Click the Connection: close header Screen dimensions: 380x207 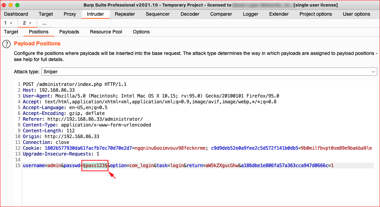46,143
